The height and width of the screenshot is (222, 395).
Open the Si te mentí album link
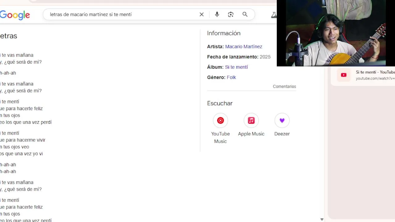(x=236, y=67)
